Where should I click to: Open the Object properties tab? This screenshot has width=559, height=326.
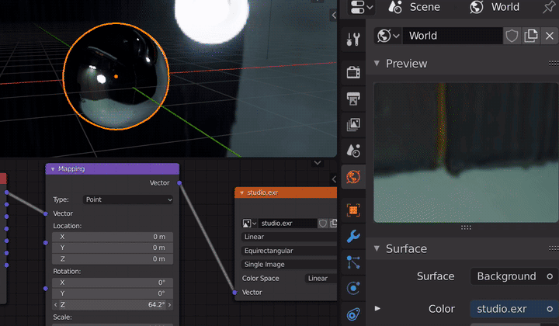point(353,210)
